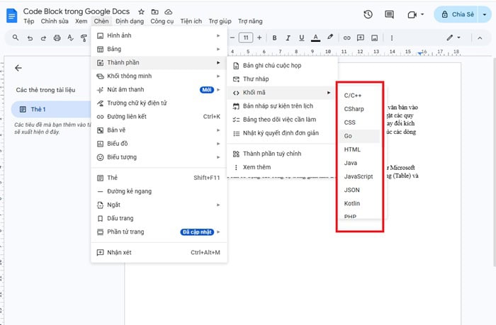The height and width of the screenshot is (325, 496).
Task: Insert Đường kẻ ngang
Action: pos(159,191)
